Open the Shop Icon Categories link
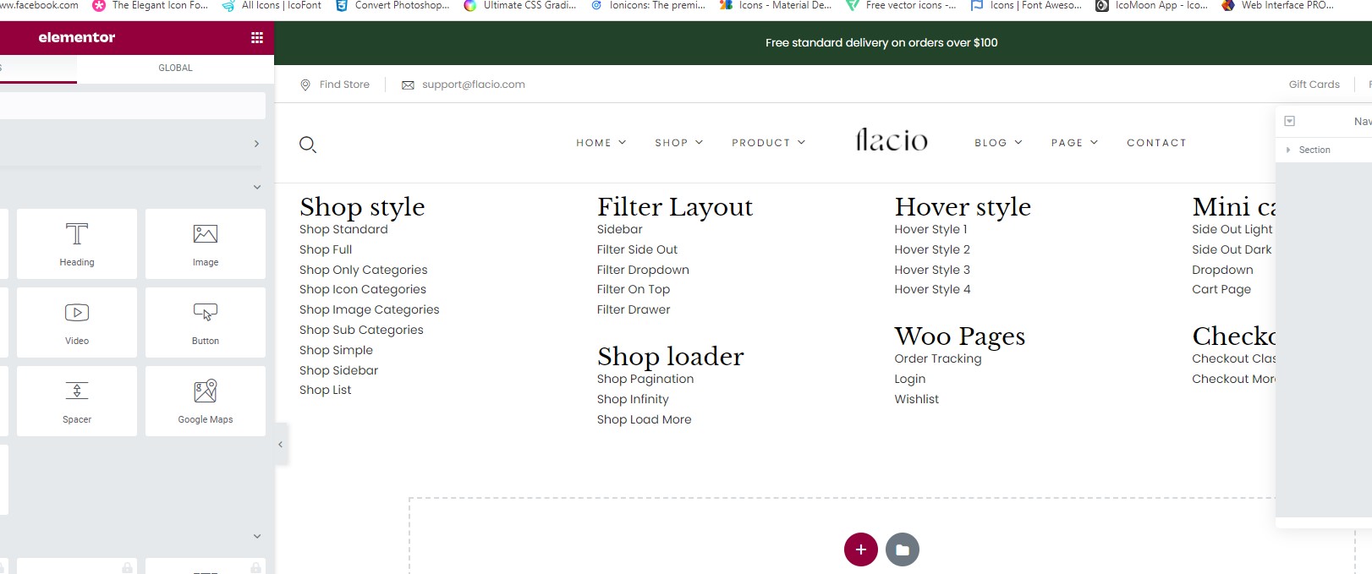The height and width of the screenshot is (574, 1372). pyautogui.click(x=363, y=289)
